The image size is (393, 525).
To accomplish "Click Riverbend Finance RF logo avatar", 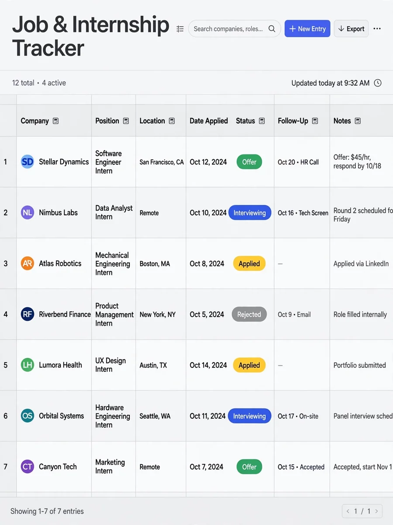I will point(28,314).
